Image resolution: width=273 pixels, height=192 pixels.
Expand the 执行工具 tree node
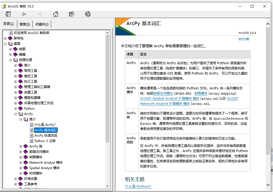pyautogui.click(x=15, y=82)
